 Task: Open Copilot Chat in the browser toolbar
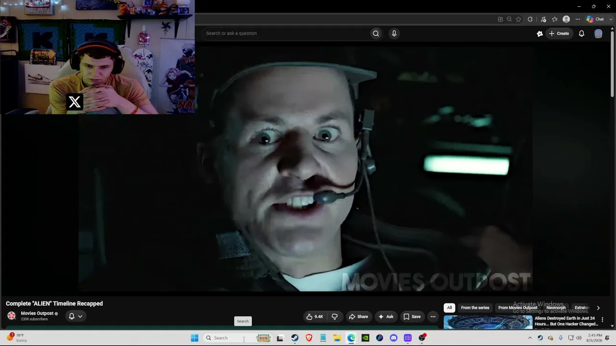595,19
